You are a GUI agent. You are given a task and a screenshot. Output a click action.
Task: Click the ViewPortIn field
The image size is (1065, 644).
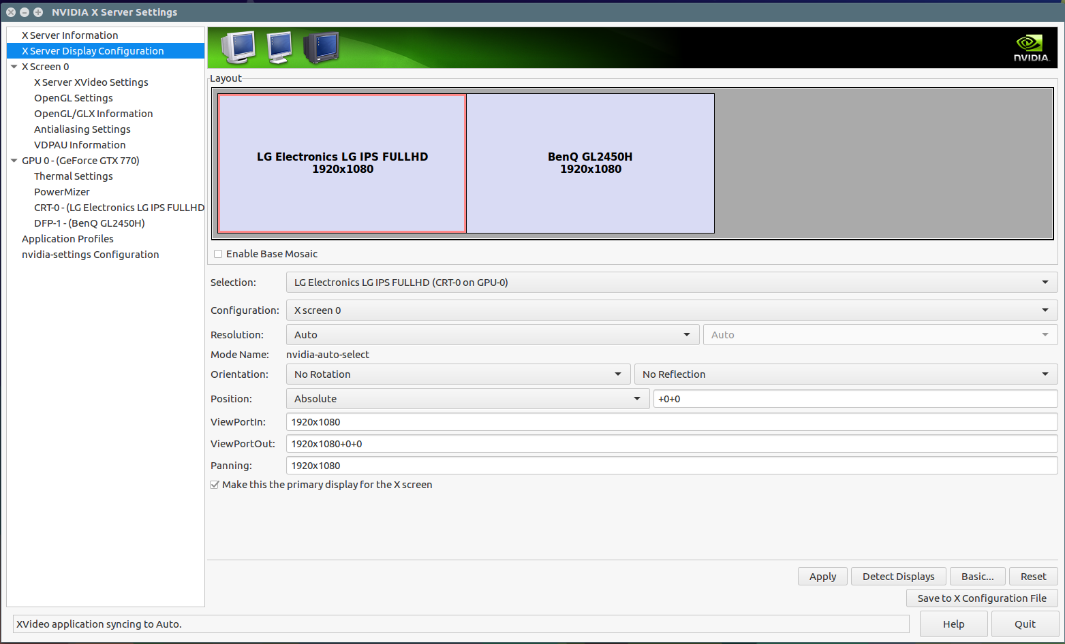coord(672,422)
